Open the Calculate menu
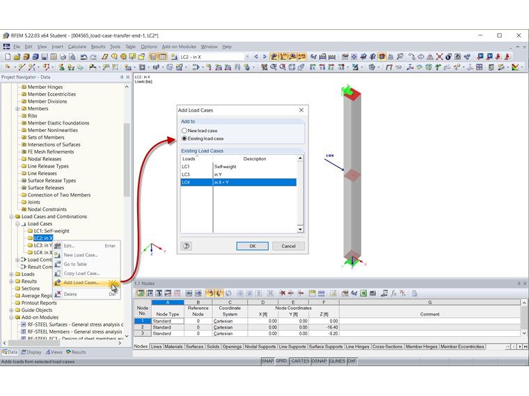The image size is (529, 396). tap(77, 47)
